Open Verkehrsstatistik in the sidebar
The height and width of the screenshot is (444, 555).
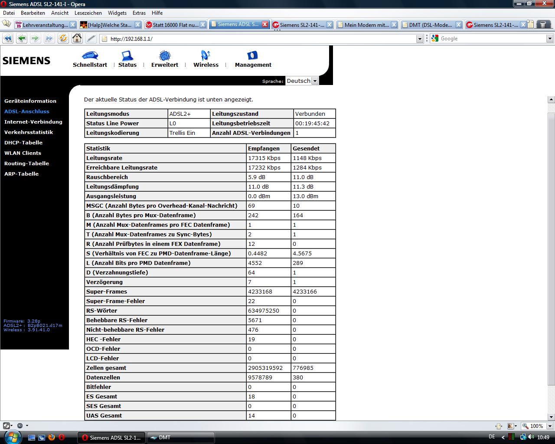click(29, 132)
